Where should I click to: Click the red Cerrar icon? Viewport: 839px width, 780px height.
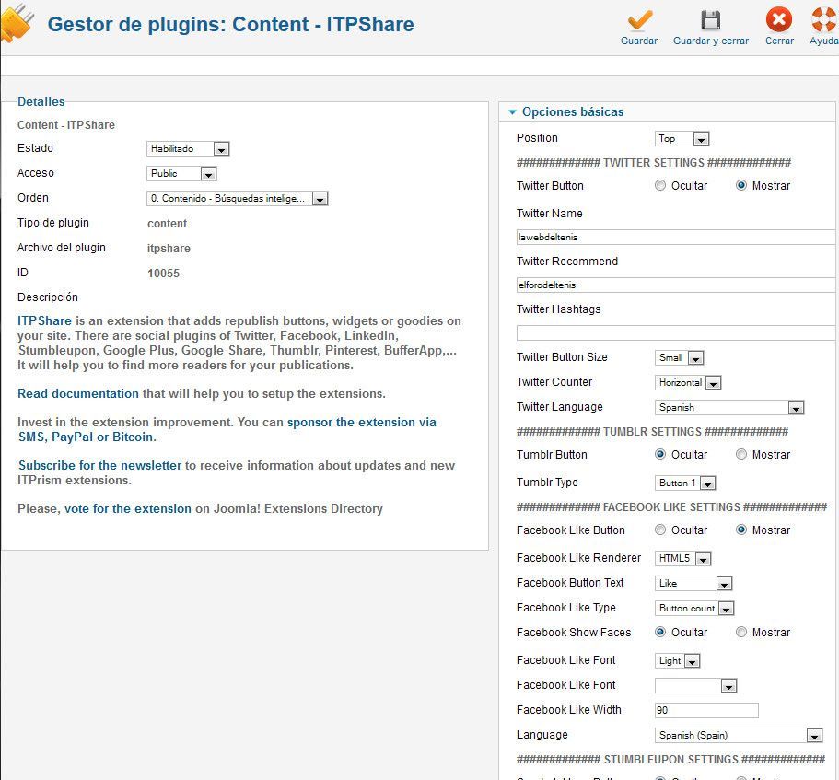pos(778,19)
